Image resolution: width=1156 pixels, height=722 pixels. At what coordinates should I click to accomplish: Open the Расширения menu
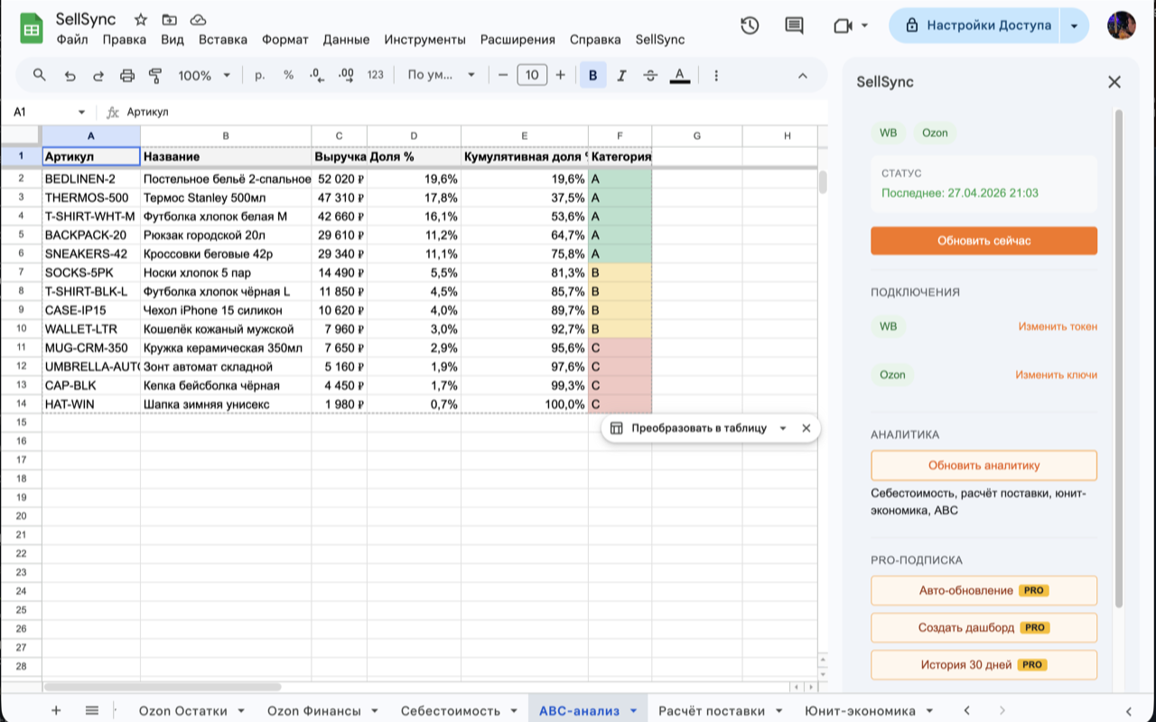pos(517,40)
